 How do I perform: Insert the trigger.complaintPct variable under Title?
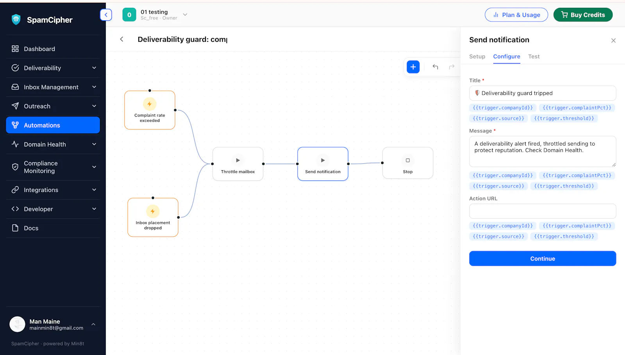[577, 108]
